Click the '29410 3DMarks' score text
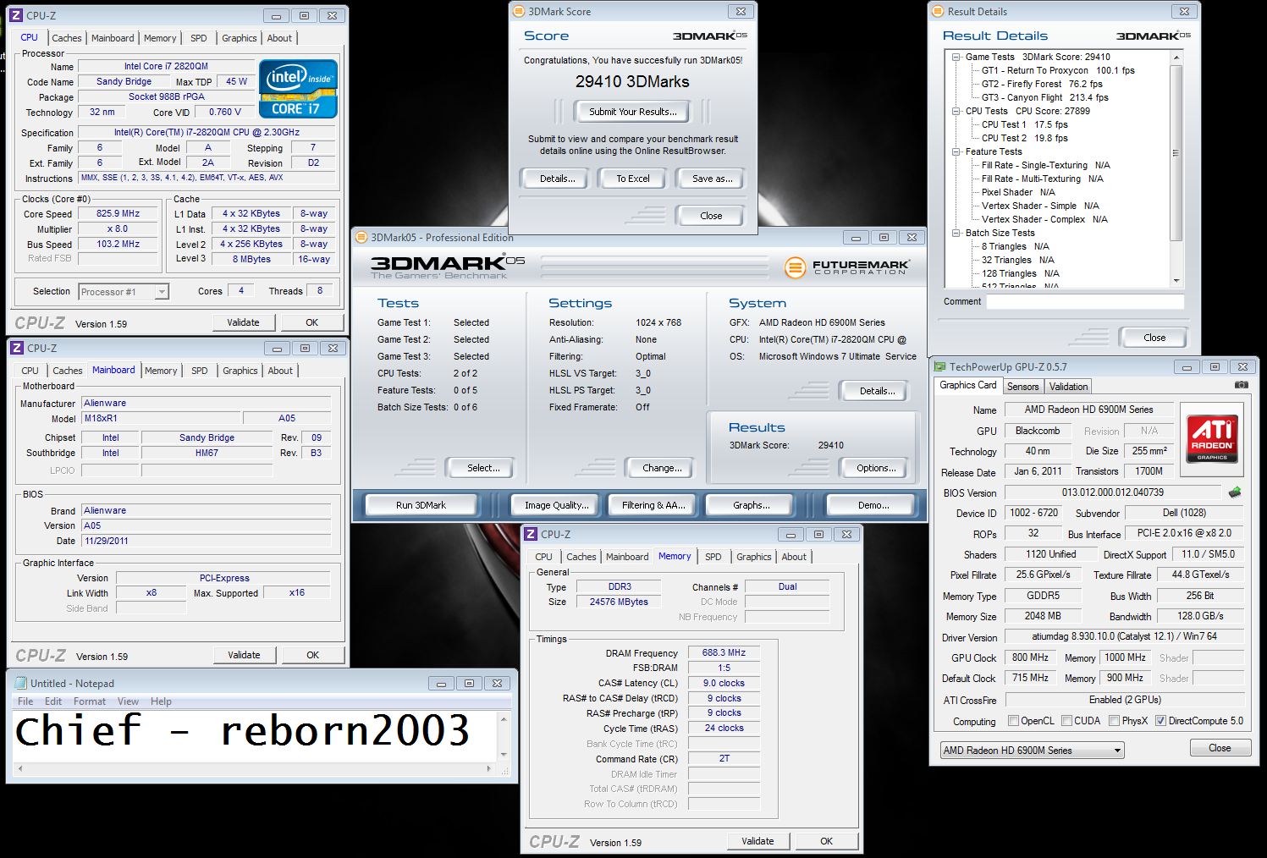Screen dimensions: 1267x858 (x=632, y=82)
